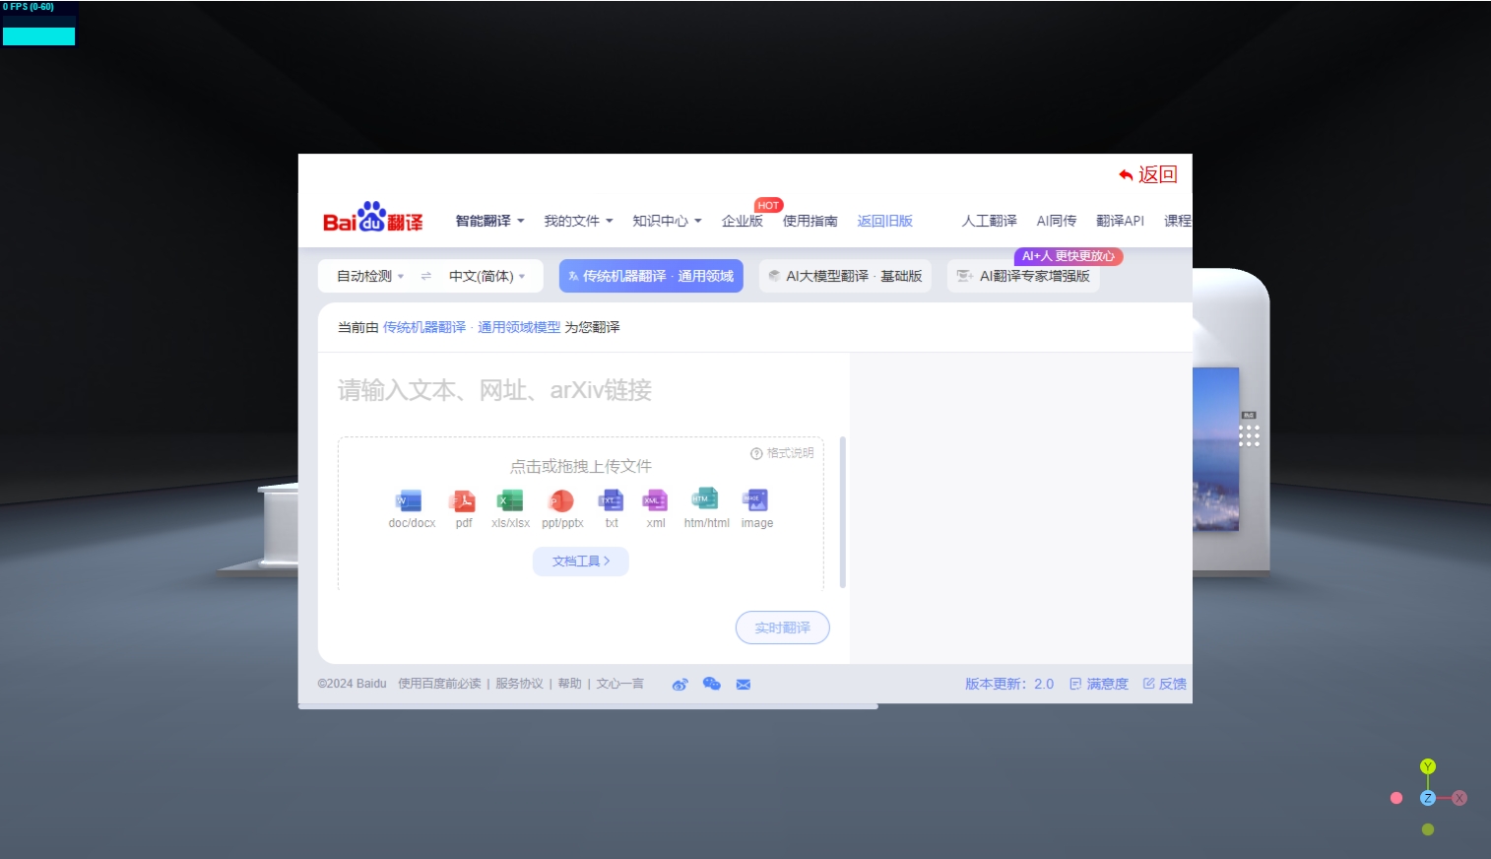Click the txt file format icon
The image size is (1491, 859).
coord(611,501)
